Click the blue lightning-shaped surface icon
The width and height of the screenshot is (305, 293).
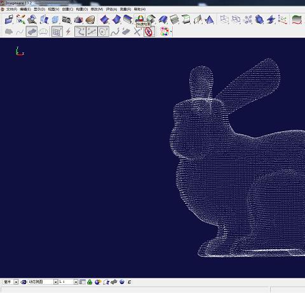click(x=271, y=20)
